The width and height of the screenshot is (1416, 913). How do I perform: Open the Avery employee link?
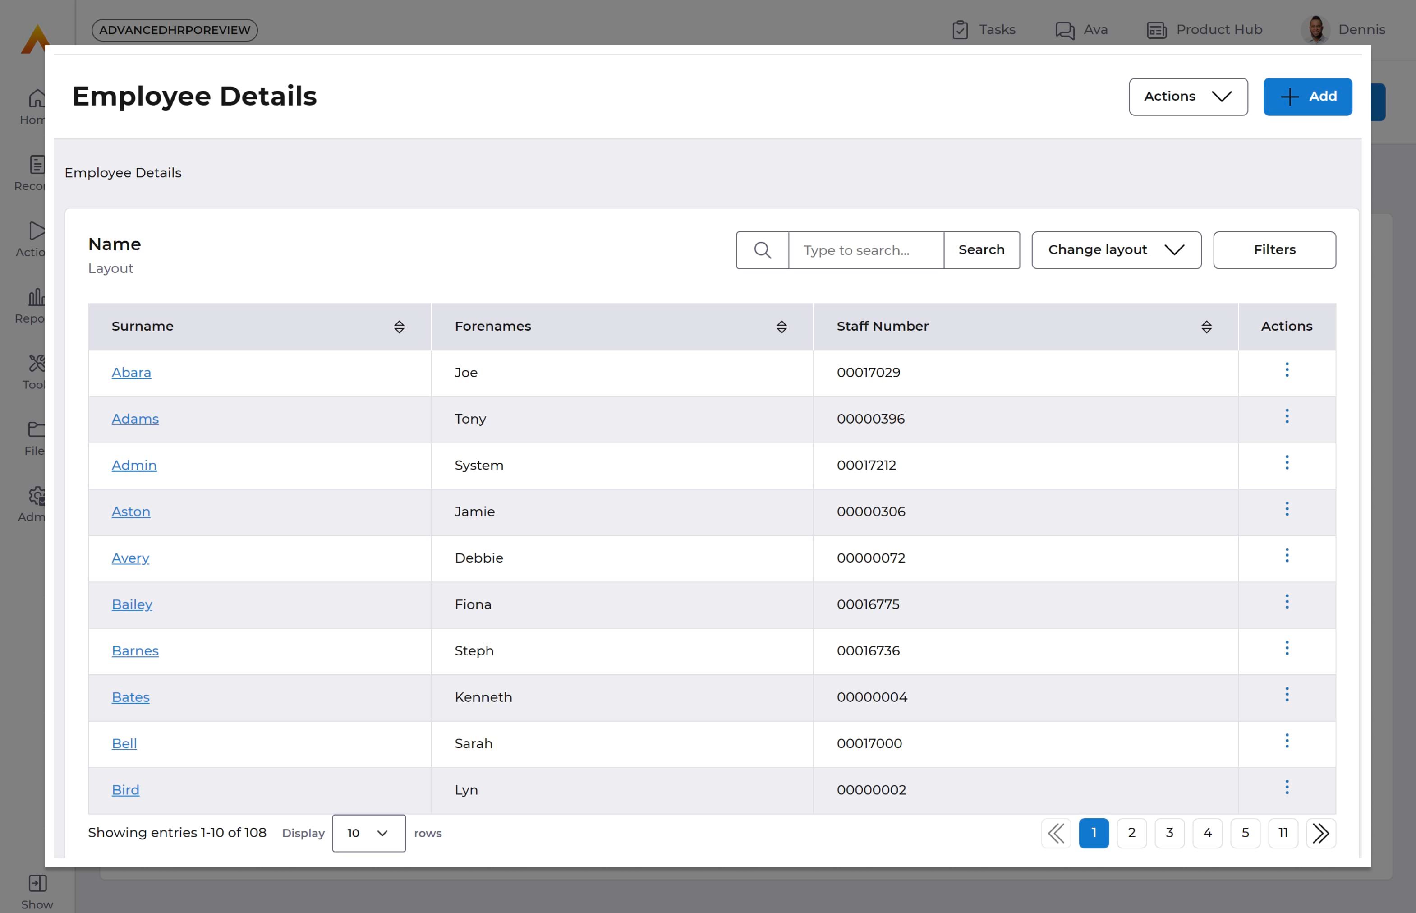(130, 558)
